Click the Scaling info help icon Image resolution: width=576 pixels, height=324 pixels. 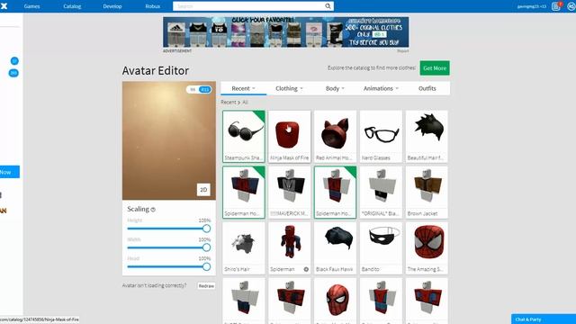(153, 210)
